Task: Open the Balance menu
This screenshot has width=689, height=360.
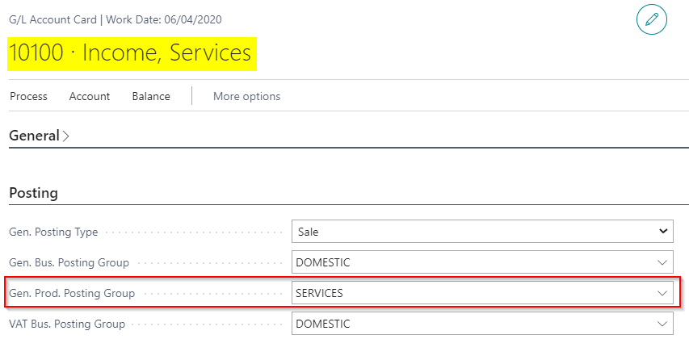Action: (x=151, y=96)
